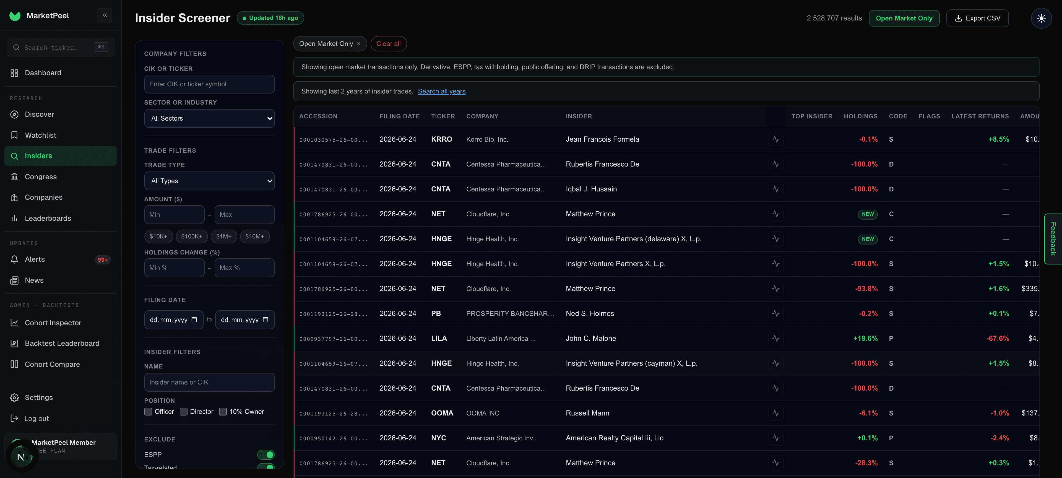Viewport: 1062px width, 478px height.
Task: Toggle the Open Market Only header button
Action: coord(904,18)
